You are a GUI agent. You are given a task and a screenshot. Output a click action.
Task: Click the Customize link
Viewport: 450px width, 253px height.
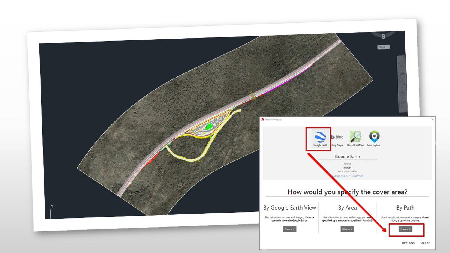tap(357, 176)
